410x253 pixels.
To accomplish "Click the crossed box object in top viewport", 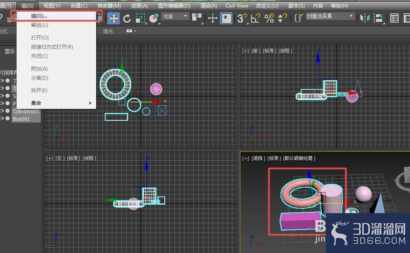I will pos(162,110).
